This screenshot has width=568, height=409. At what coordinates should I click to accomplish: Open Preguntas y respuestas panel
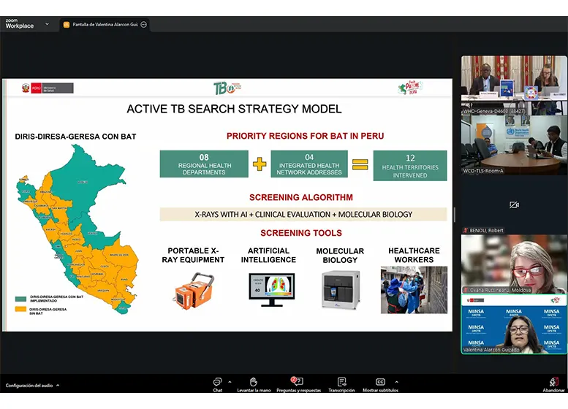(298, 383)
